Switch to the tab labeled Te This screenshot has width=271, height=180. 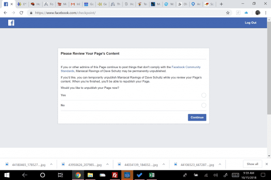pos(143,4)
